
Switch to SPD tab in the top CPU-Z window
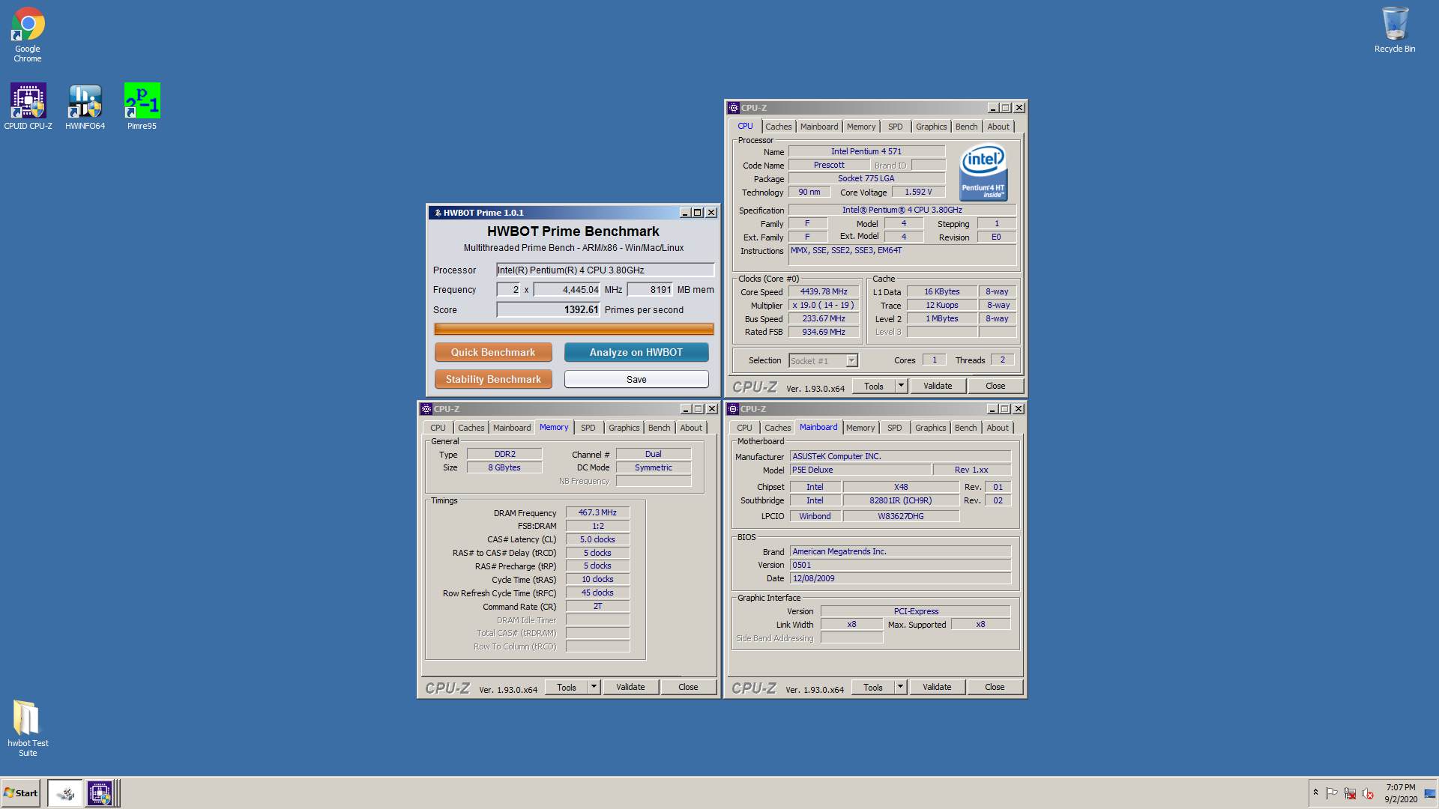[895, 127]
